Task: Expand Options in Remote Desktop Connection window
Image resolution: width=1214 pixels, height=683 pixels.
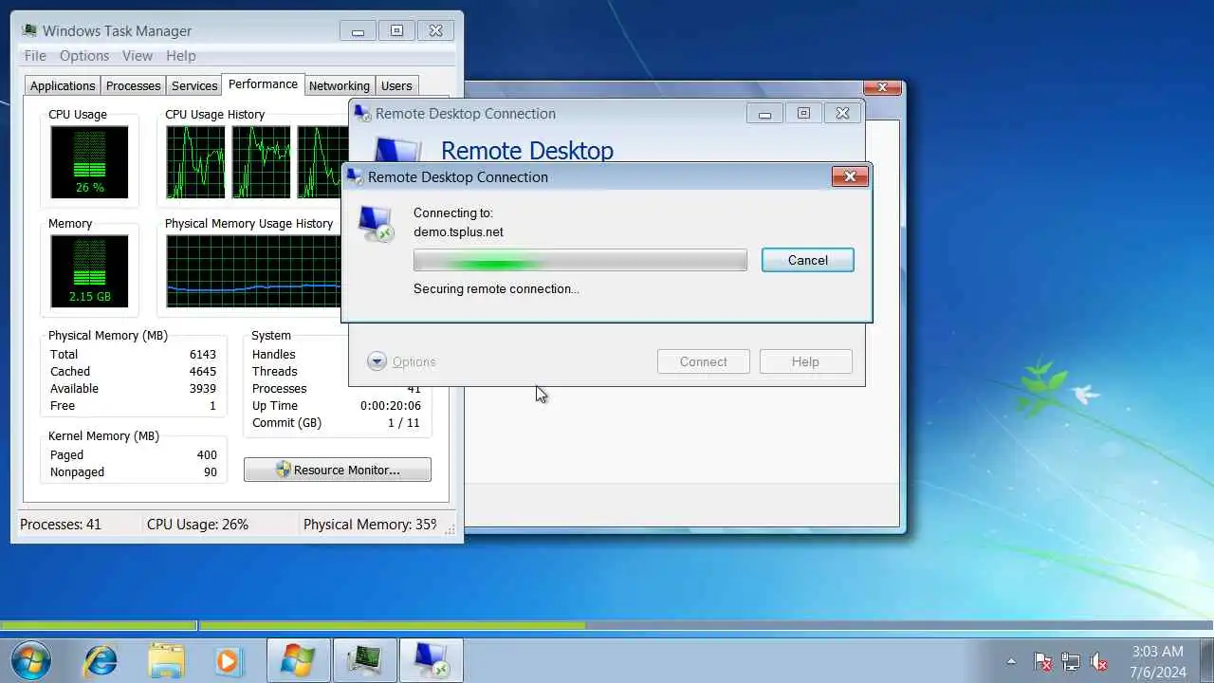Action: point(401,361)
